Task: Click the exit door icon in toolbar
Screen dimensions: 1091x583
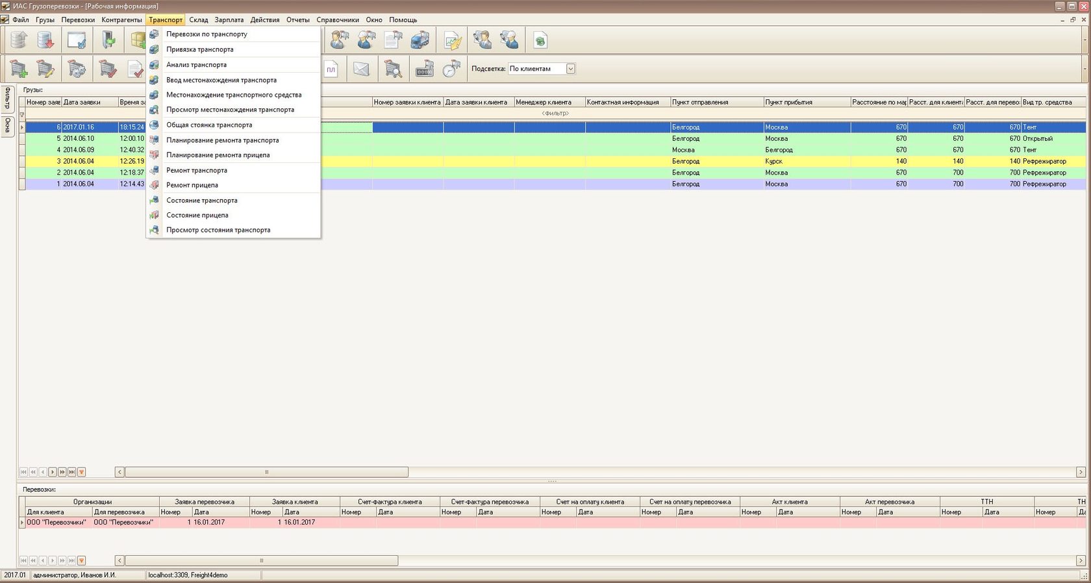Action: pyautogui.click(x=108, y=41)
